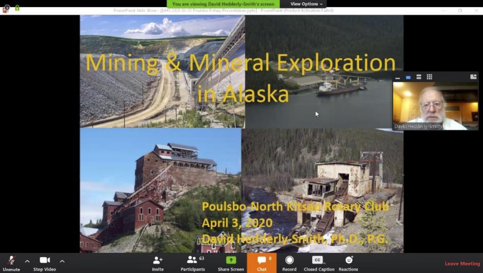Viewport: 483px width, 273px height.
Task: Click the Invite icon
Action: tap(158, 260)
